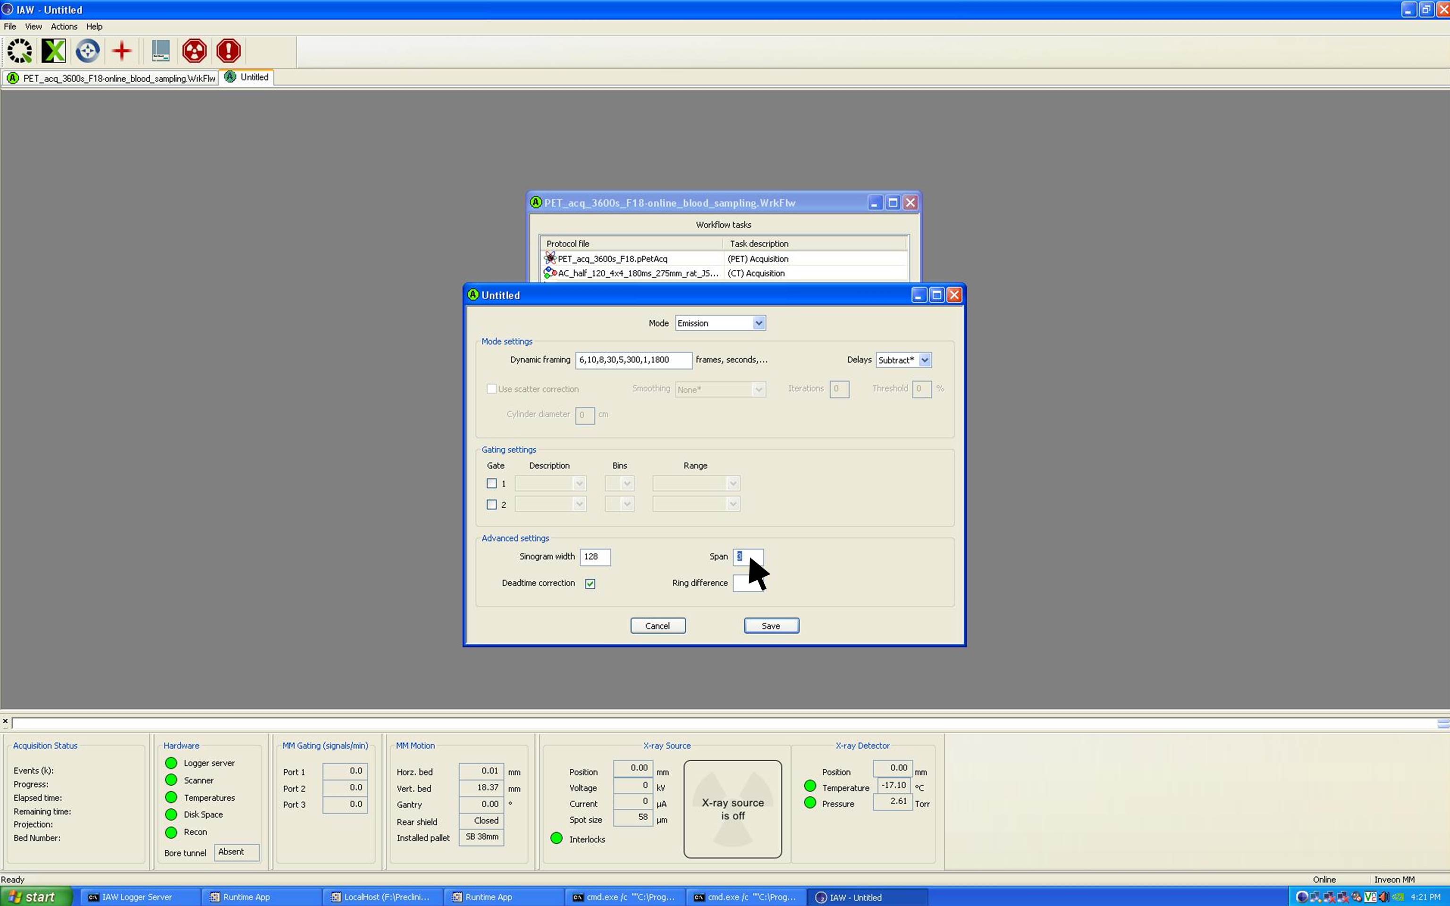Click the red radiation stop-sign icon

tap(194, 51)
